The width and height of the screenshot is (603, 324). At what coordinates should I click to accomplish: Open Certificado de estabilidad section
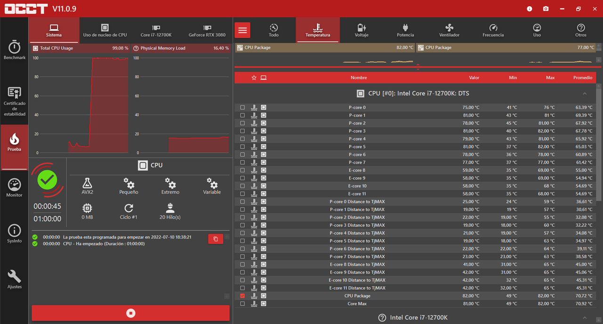(15, 101)
